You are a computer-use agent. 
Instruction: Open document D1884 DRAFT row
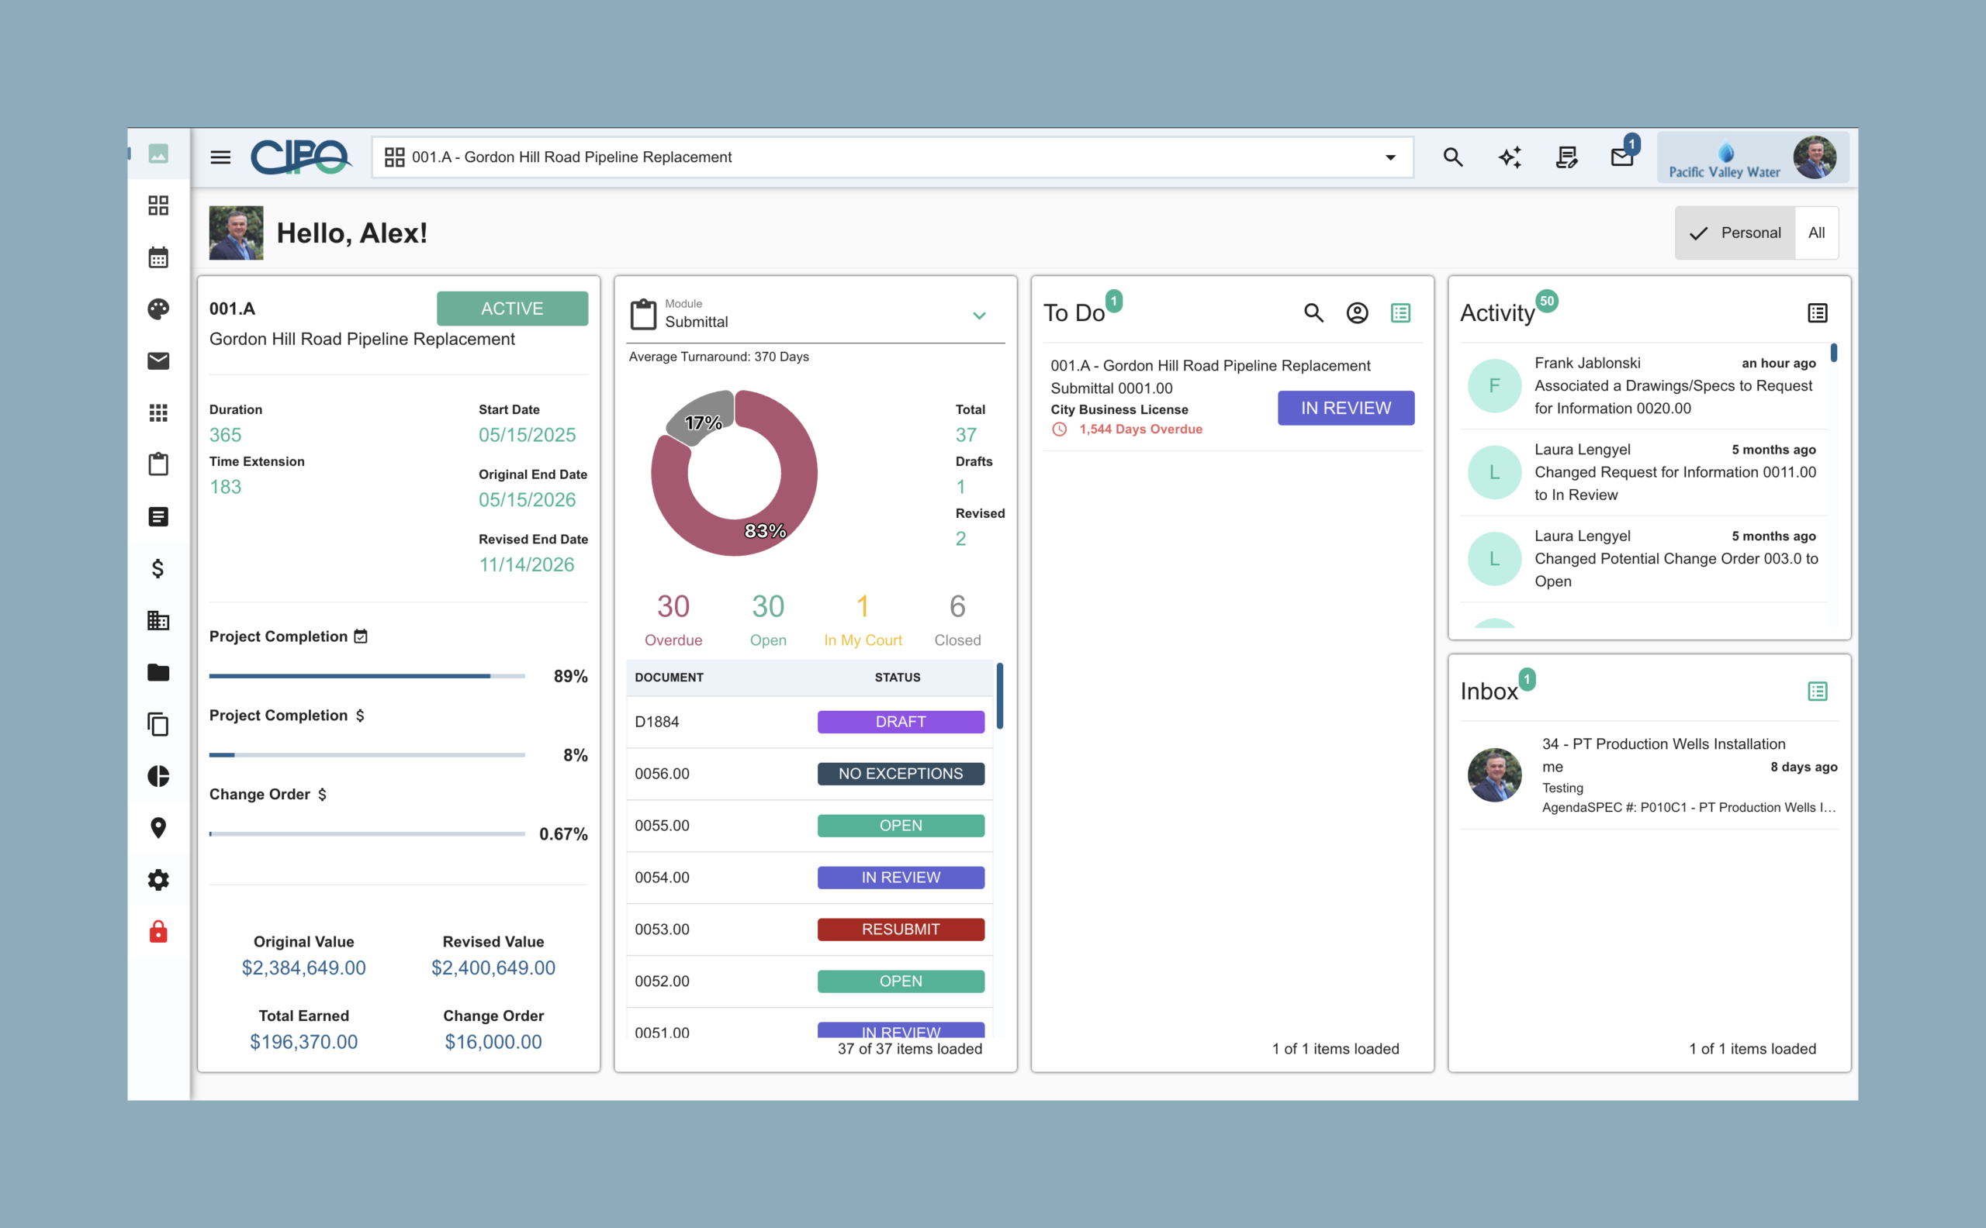pos(809,722)
